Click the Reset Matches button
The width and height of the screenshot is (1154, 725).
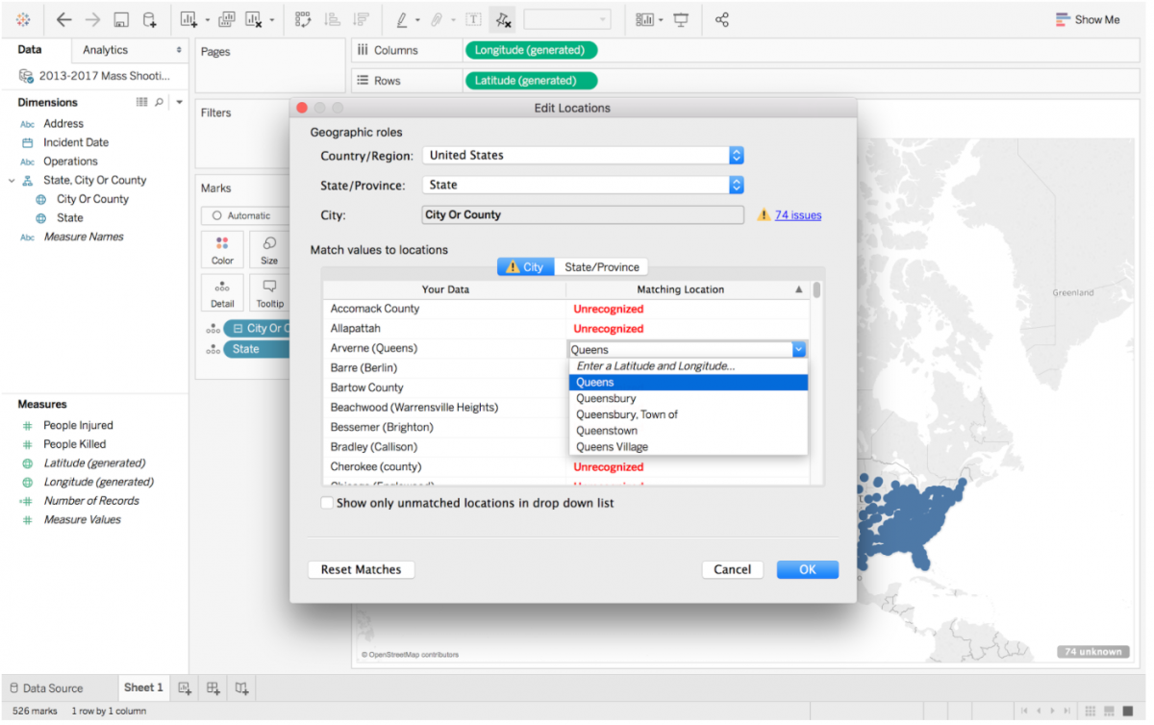pyautogui.click(x=361, y=569)
